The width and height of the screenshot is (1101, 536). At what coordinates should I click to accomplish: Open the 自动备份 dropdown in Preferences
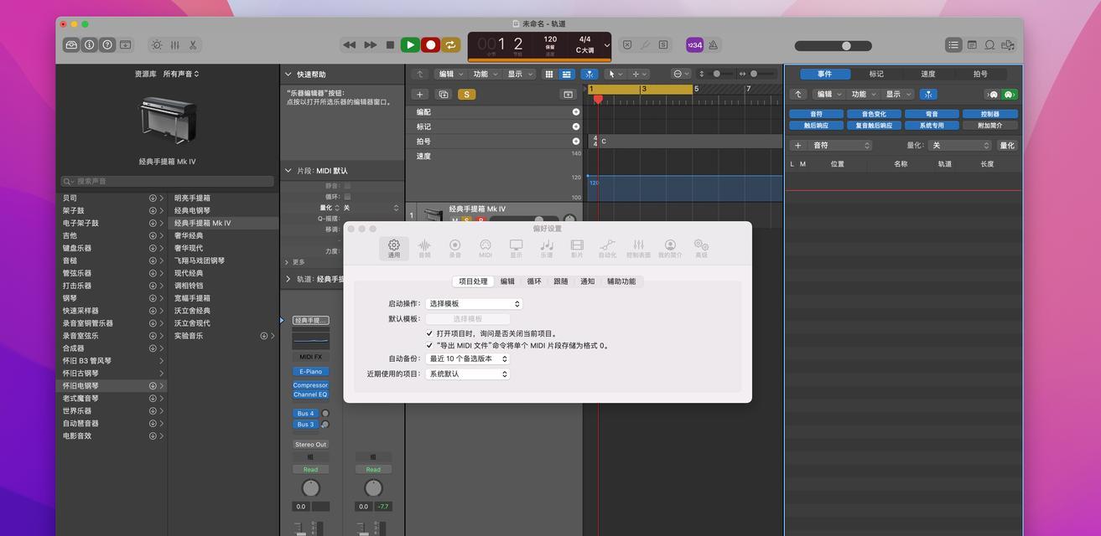point(467,358)
